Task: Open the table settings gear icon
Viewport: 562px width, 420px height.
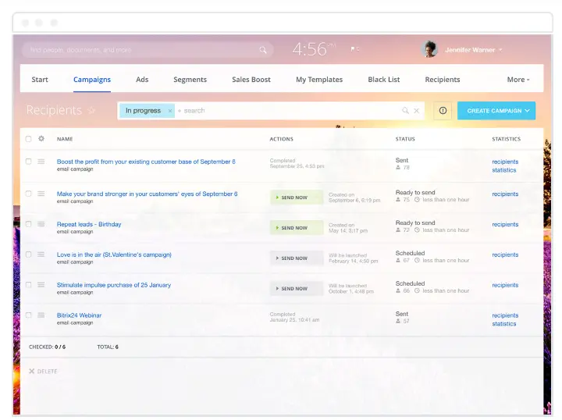Action: click(x=41, y=138)
